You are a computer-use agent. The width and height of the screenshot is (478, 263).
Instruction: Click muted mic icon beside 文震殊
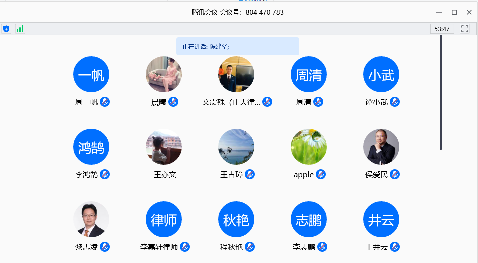(267, 102)
